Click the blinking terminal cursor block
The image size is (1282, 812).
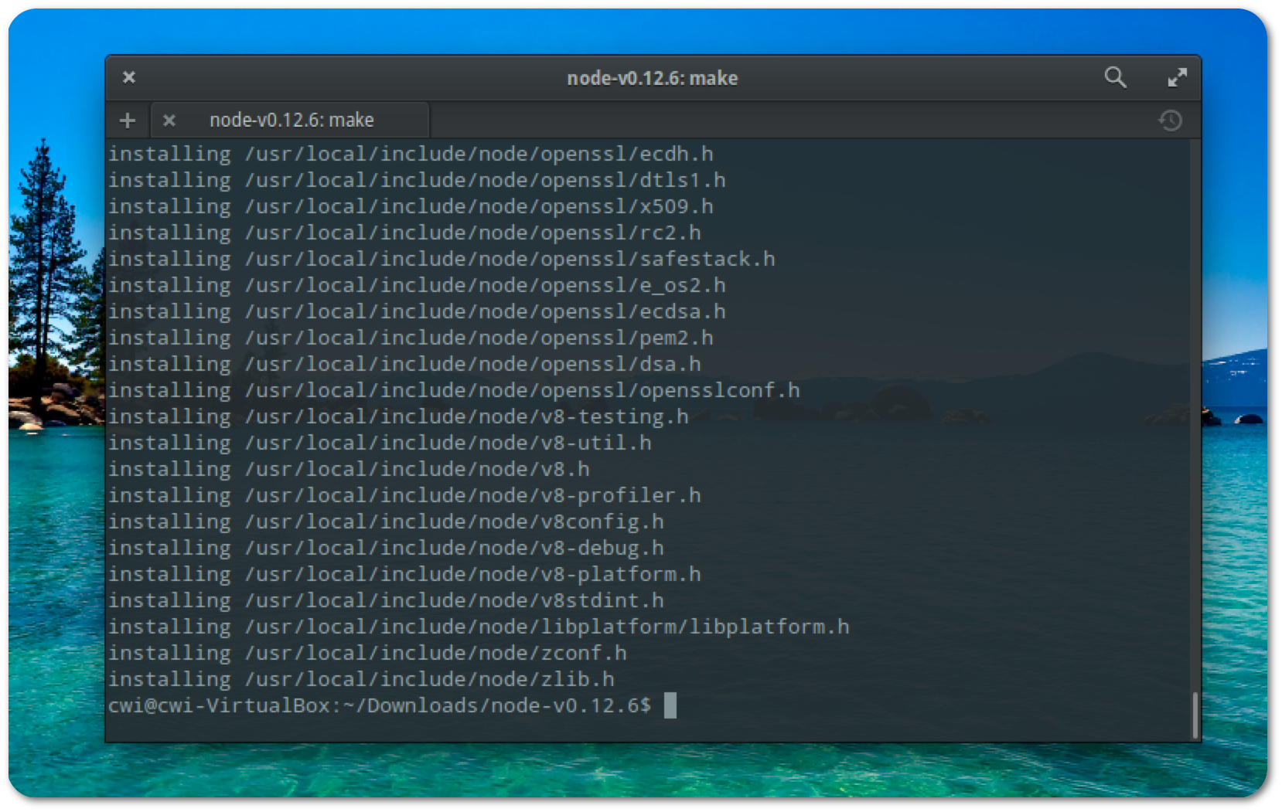tap(670, 705)
